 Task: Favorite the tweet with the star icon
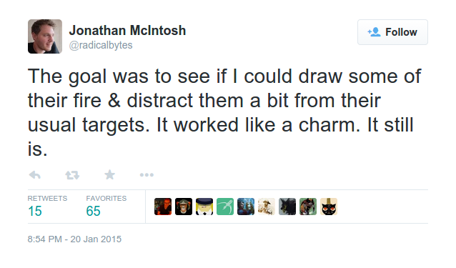(109, 174)
